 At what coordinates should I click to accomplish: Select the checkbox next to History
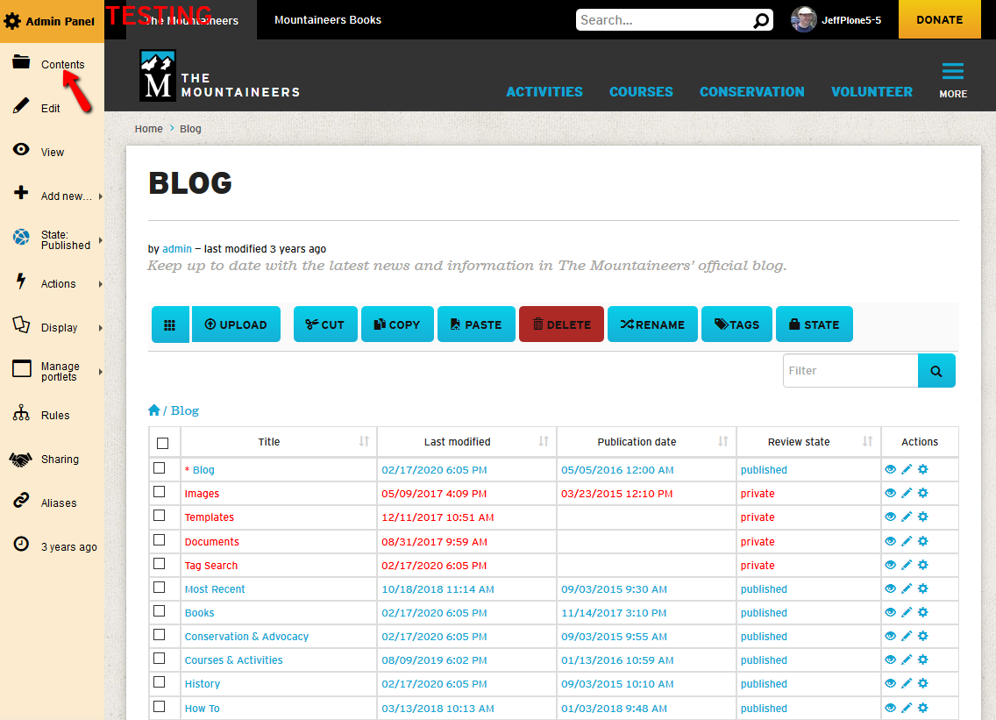coord(160,682)
